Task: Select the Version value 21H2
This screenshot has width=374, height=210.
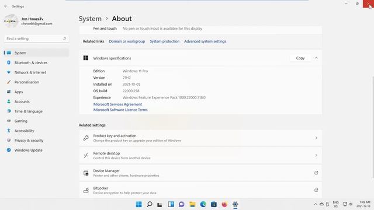Action: click(x=127, y=78)
